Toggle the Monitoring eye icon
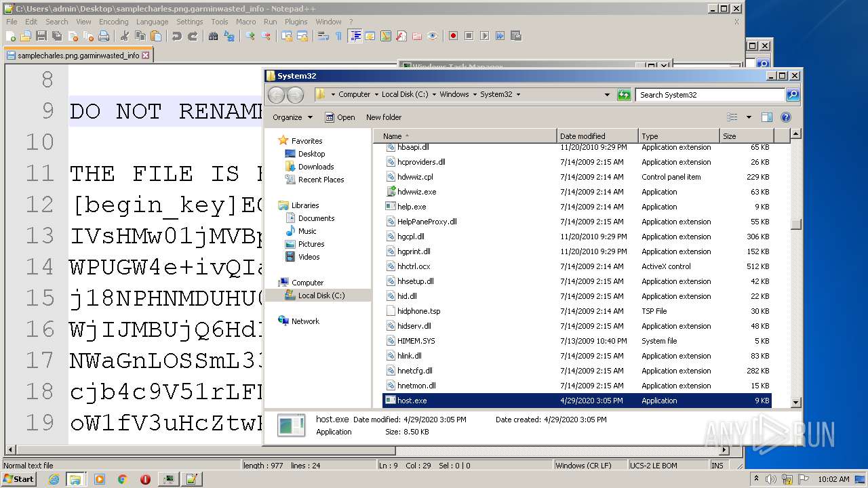Image resolution: width=868 pixels, height=488 pixels. tap(433, 36)
